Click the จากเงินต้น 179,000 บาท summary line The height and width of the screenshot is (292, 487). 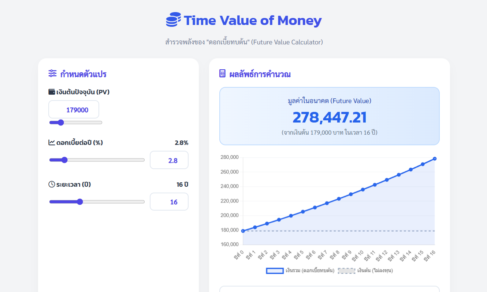[330, 132]
